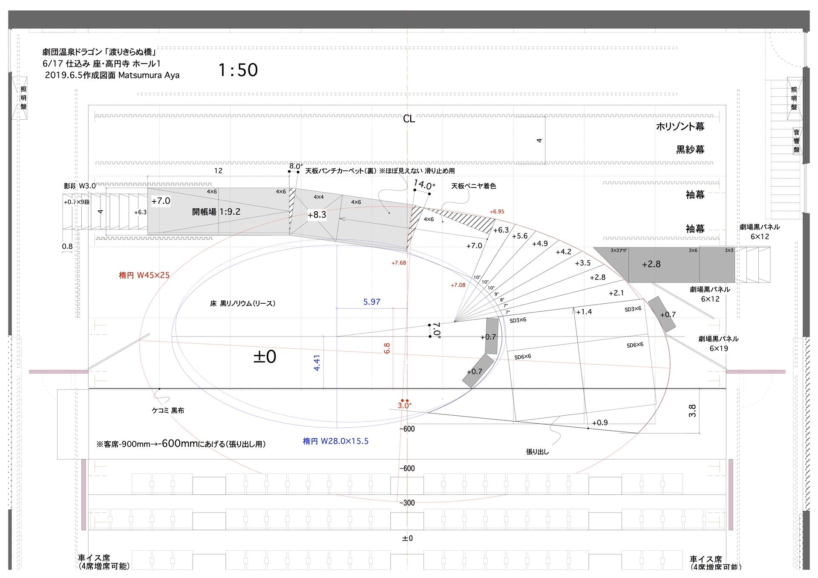Click the +0.9 height label
The width and height of the screenshot is (818, 578).
(x=600, y=423)
